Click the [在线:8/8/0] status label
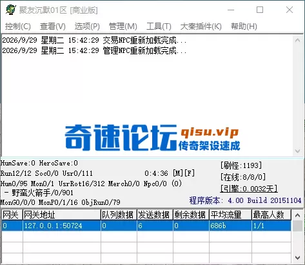Screen dimensions: 305x265 click(243, 177)
